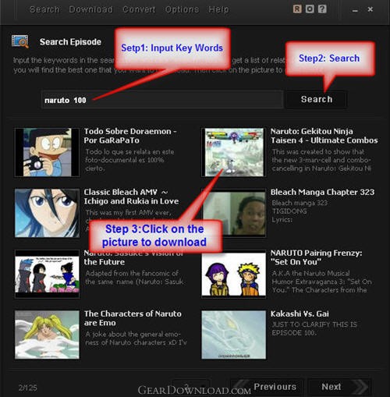
Task: Click the description 'A.K.A the Naruto Musical'
Action: coord(322,282)
